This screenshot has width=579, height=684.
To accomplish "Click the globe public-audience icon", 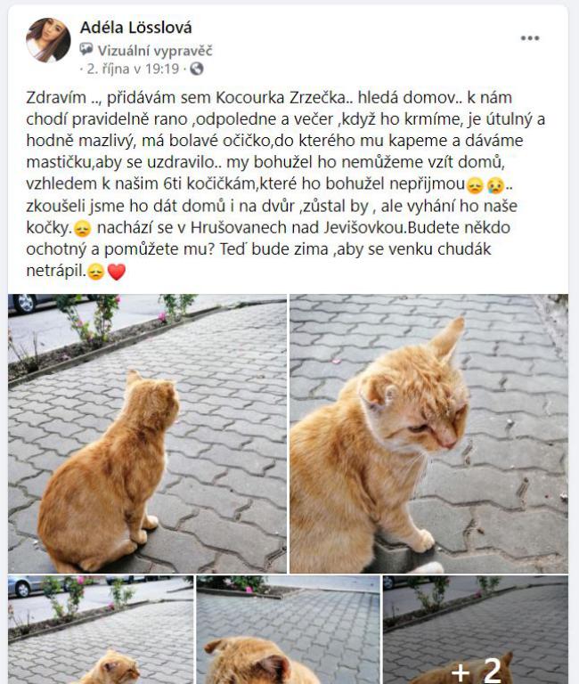I will (197, 69).
